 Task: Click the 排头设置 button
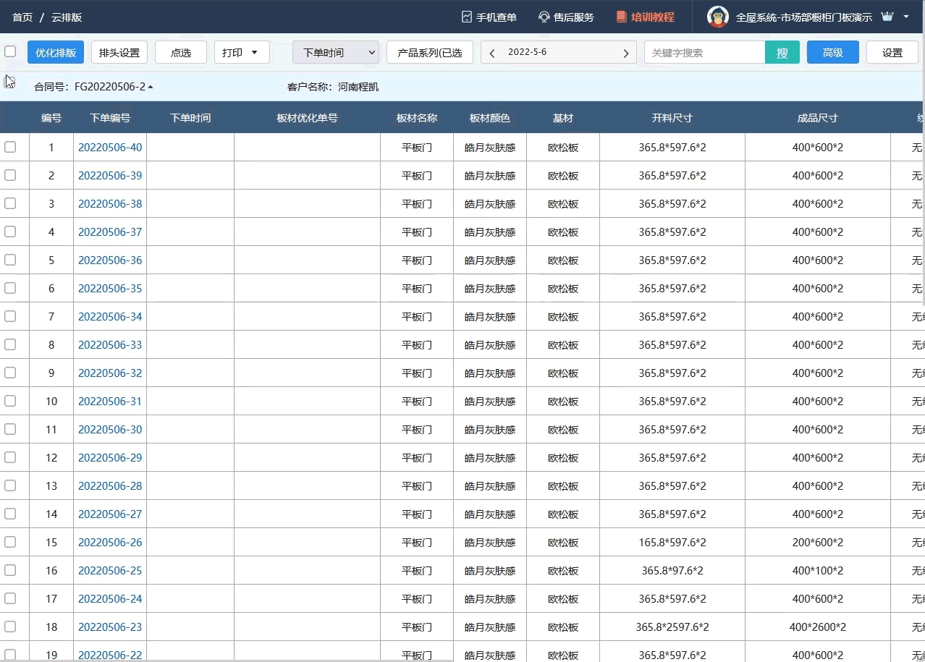pyautogui.click(x=119, y=52)
